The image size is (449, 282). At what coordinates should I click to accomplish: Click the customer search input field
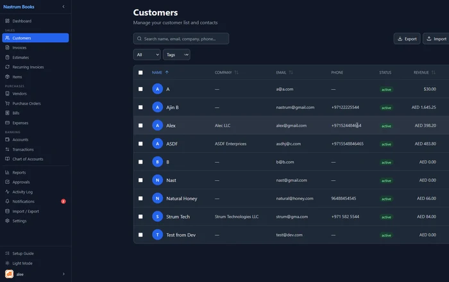181,38
